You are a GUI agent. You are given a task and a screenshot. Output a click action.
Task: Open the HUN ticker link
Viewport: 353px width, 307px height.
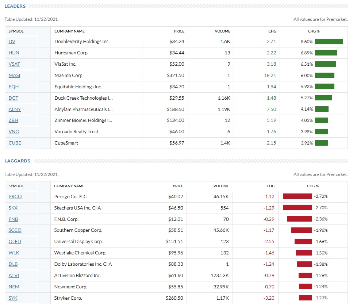(14, 53)
